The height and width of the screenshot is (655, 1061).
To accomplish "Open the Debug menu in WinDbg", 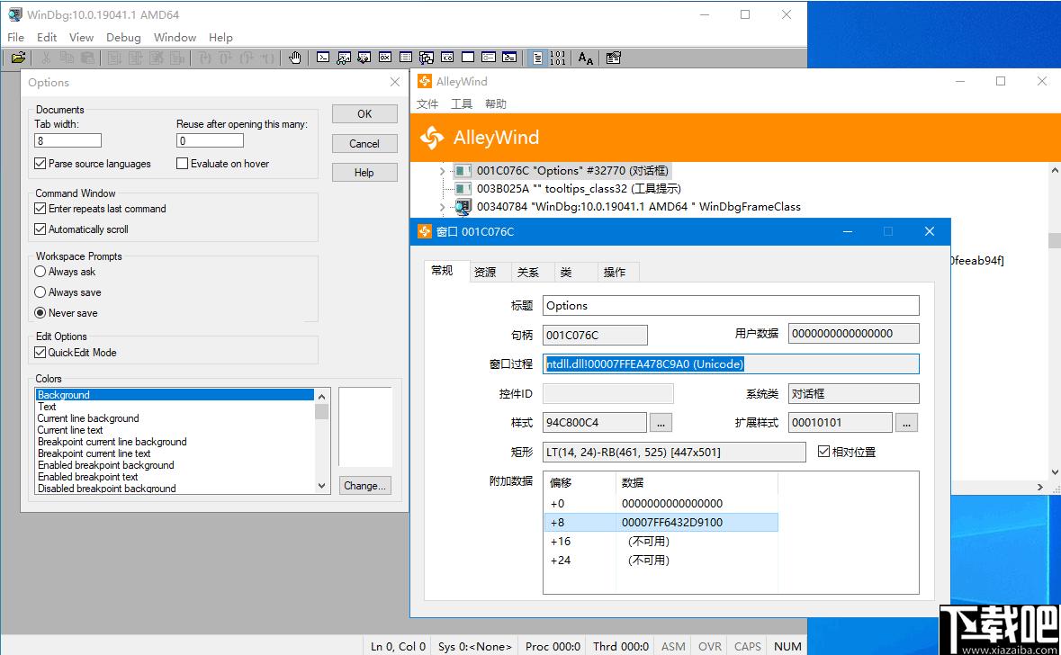I will point(123,38).
